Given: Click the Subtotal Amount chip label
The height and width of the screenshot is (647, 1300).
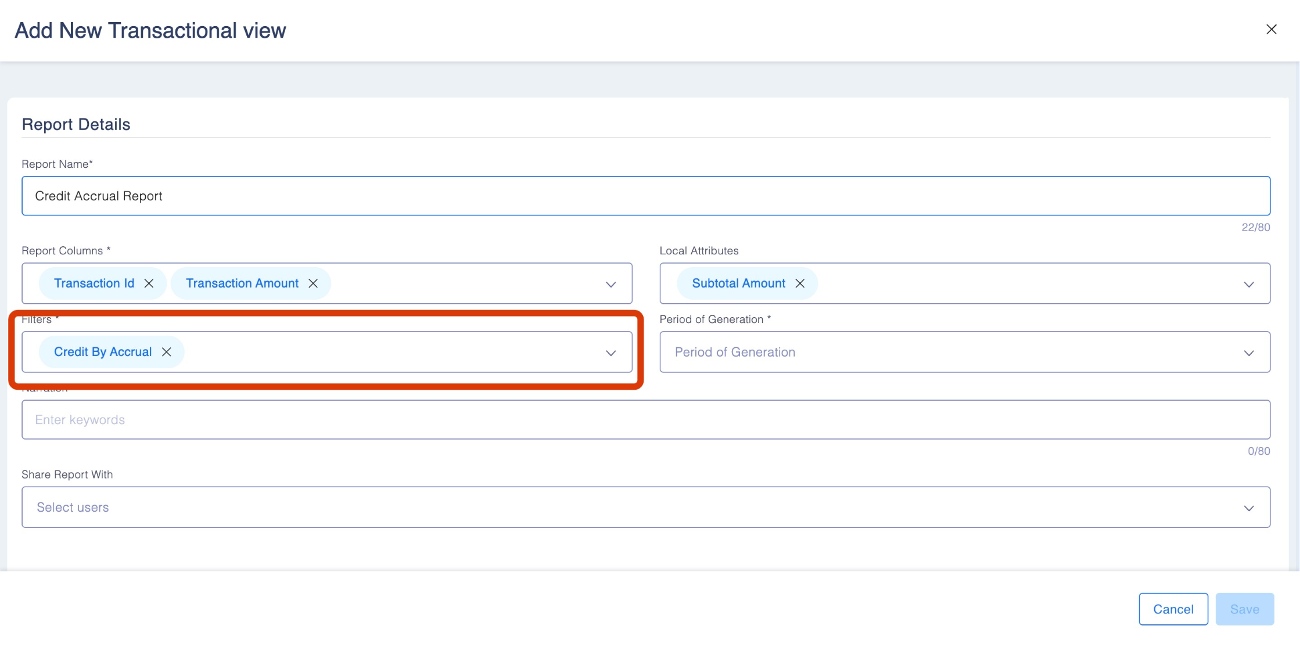Looking at the screenshot, I should 738,283.
